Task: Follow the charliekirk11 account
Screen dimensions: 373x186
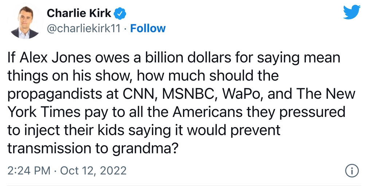Action: pyautogui.click(x=148, y=28)
